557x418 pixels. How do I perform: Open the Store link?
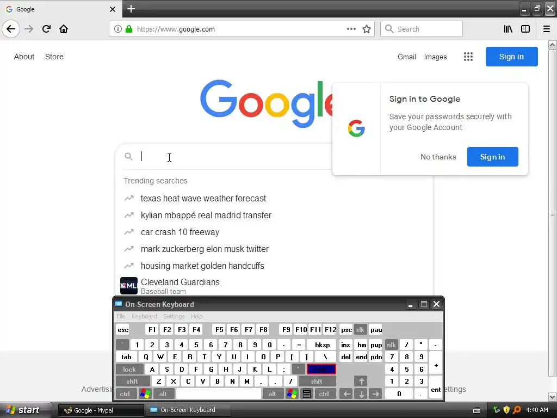coord(54,57)
